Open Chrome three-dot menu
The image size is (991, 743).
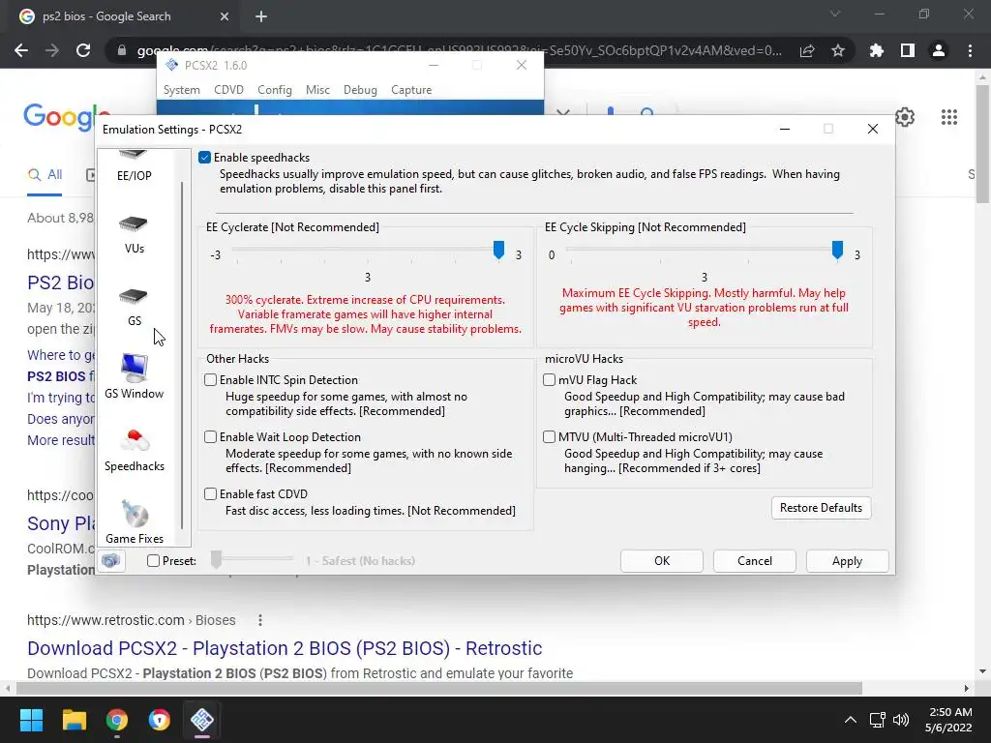coord(970,50)
